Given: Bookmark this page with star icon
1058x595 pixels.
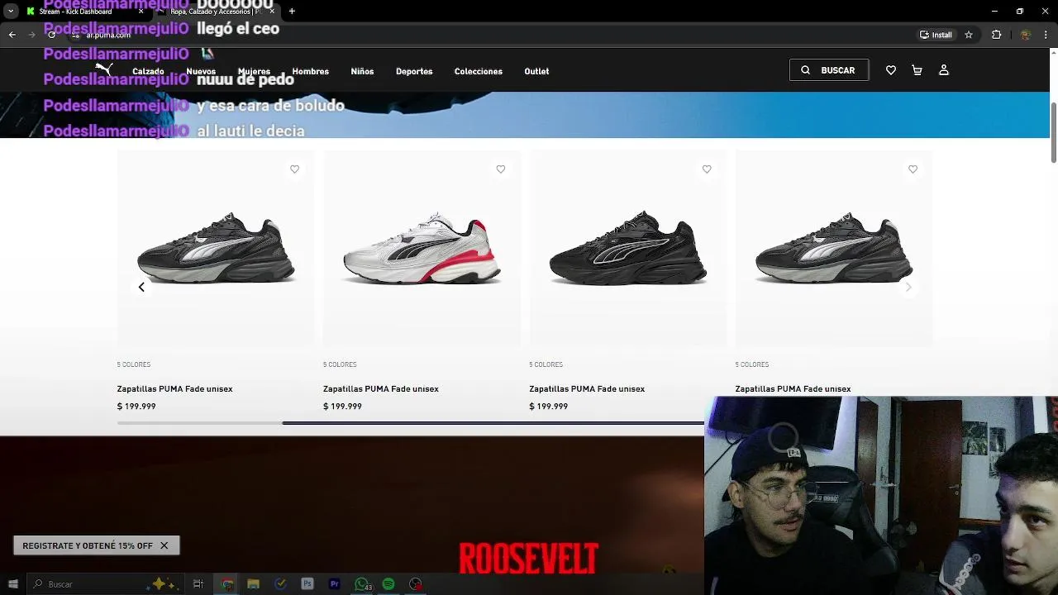Looking at the screenshot, I should [969, 35].
